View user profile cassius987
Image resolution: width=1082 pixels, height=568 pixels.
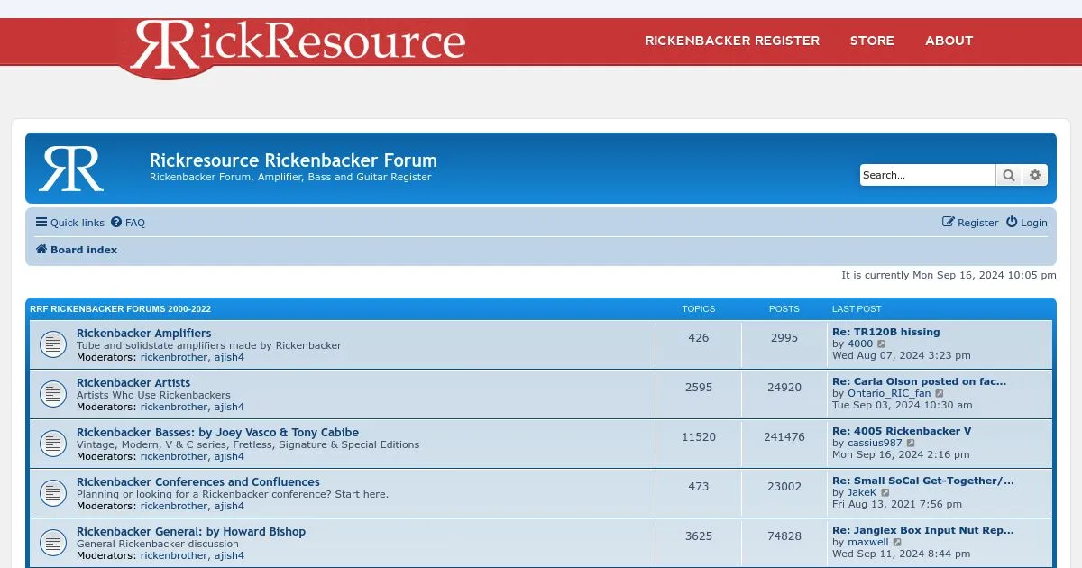pos(875,443)
